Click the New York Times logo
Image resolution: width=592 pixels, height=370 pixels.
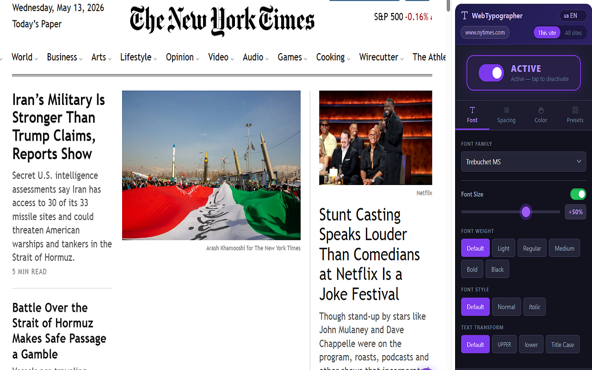[222, 21]
